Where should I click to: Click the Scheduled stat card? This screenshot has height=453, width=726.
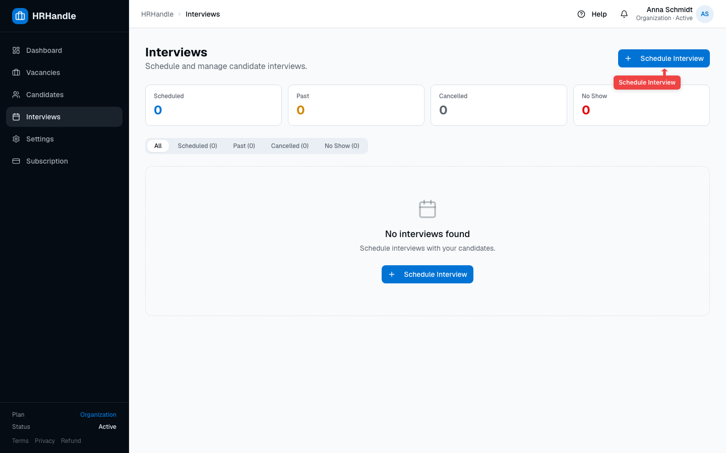coord(213,105)
